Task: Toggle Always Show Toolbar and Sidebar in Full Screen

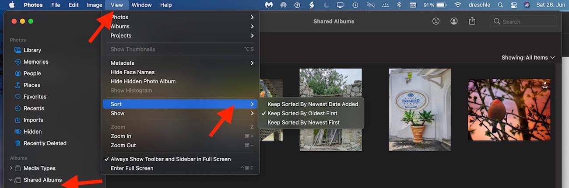Action: click(x=180, y=159)
